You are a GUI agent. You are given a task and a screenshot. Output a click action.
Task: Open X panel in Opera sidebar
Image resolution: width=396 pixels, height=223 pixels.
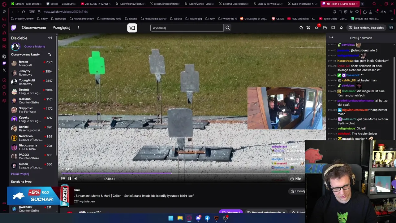click(4, 70)
